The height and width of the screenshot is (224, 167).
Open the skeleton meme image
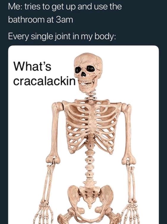[84, 135]
